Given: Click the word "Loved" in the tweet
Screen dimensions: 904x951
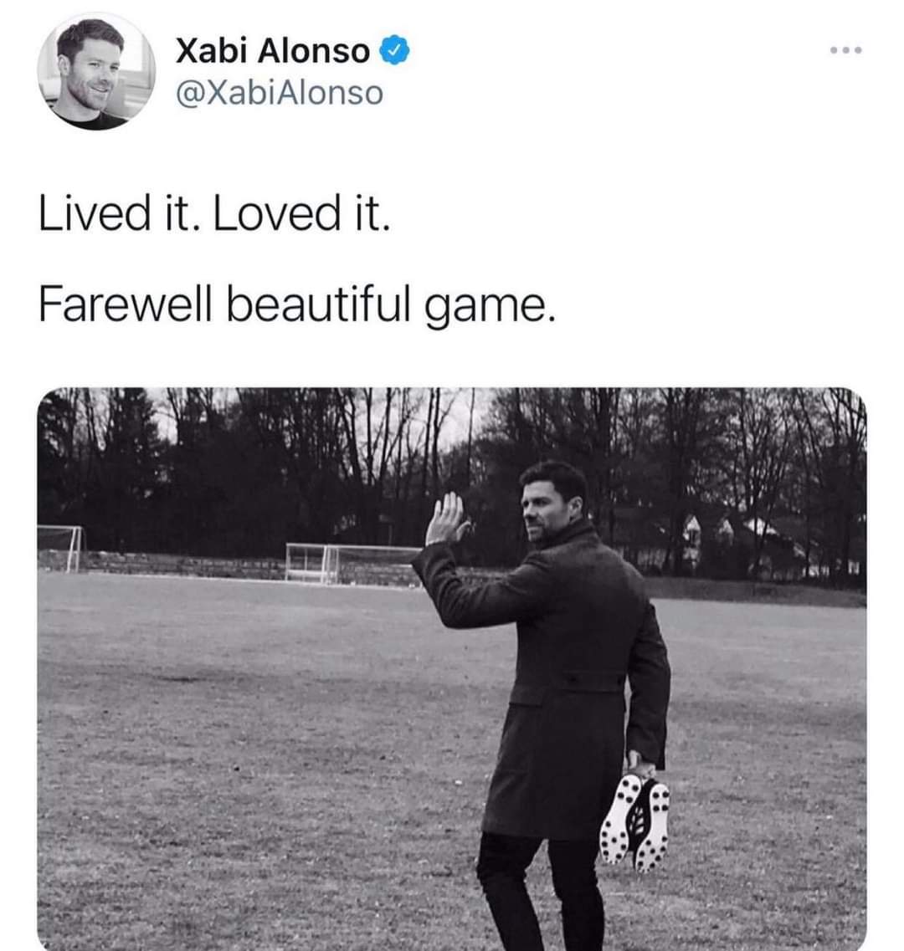Looking at the screenshot, I should [x=277, y=213].
